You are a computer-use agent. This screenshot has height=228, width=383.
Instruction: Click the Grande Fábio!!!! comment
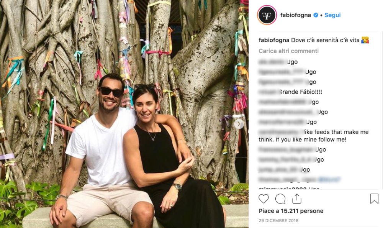point(300,92)
